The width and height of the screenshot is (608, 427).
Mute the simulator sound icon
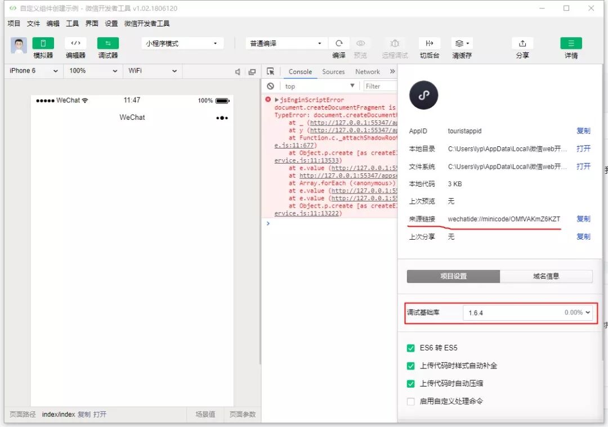pos(238,71)
